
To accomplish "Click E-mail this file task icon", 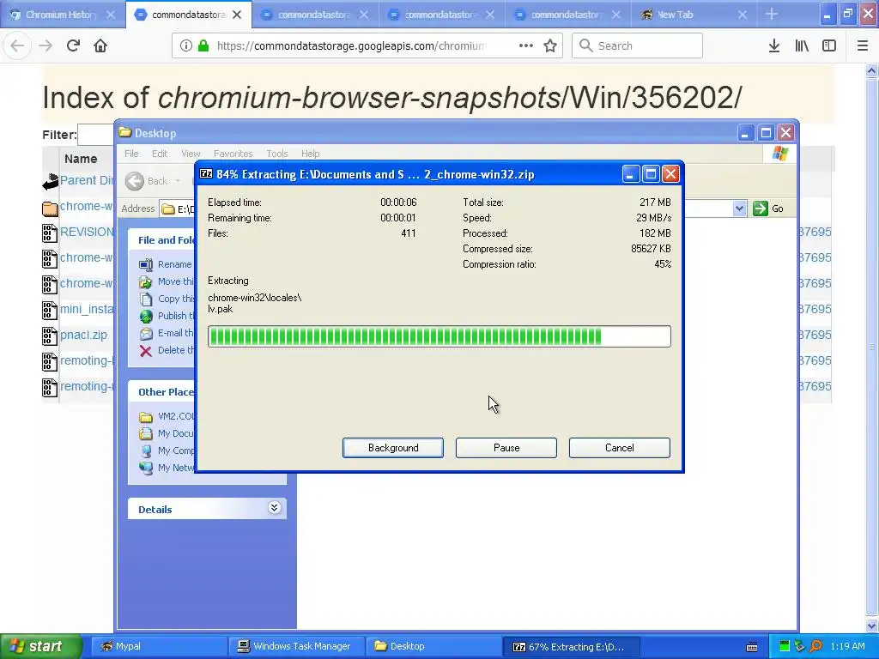I will point(146,334).
